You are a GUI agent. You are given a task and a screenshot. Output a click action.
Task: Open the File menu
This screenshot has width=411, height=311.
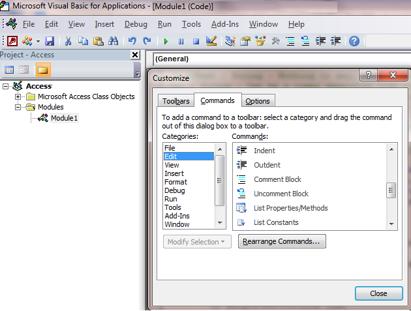(x=29, y=24)
